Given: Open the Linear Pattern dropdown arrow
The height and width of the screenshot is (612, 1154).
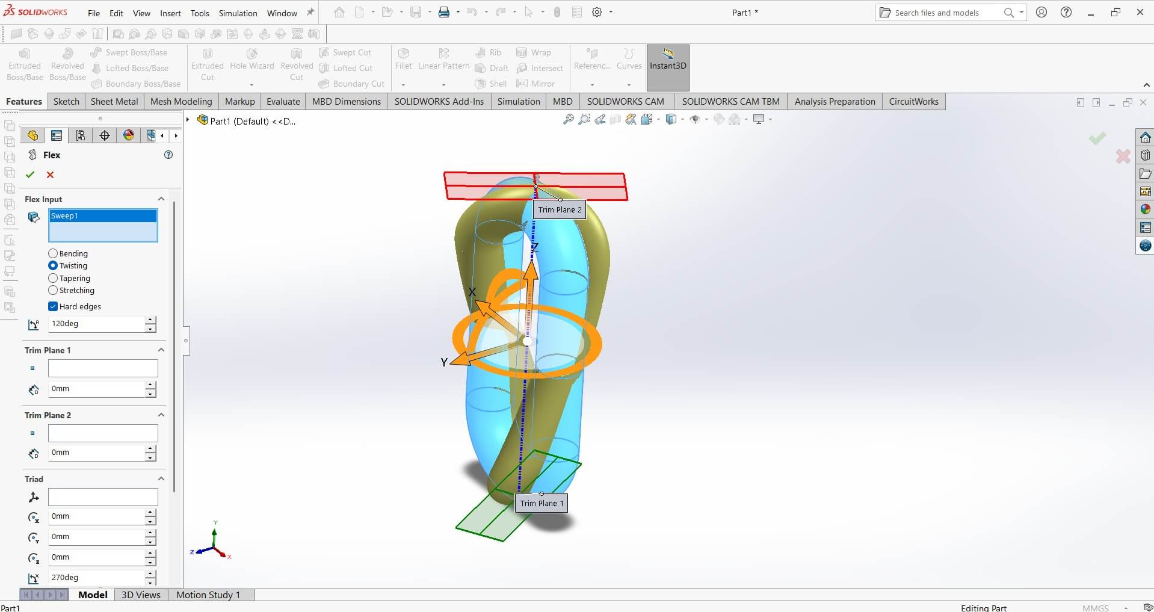Looking at the screenshot, I should point(443,85).
